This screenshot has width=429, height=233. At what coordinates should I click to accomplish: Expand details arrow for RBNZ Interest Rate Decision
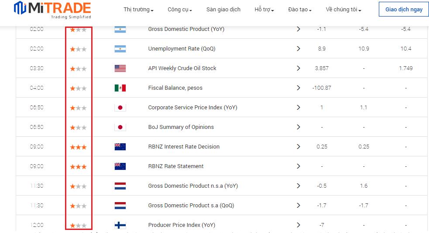[299, 147]
